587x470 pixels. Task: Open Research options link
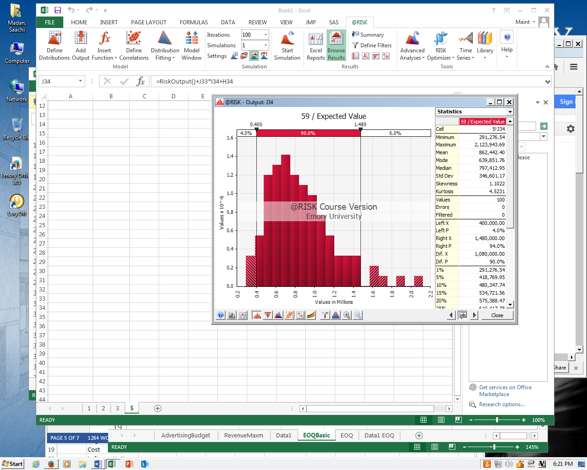click(x=502, y=404)
